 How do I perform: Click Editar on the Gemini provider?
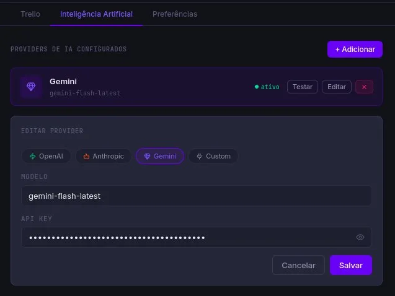(336, 87)
